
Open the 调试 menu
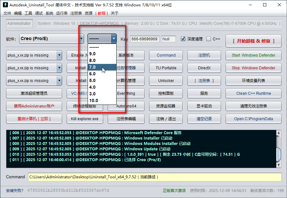tap(39, 13)
